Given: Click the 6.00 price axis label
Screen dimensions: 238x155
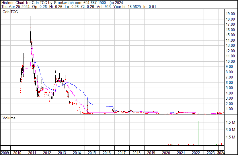Looking at the screenshot, I should [229, 82].
